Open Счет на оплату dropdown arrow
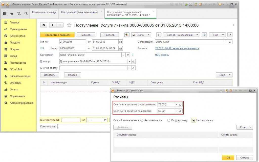This screenshot has width=259, height=162. (x=129, y=68)
